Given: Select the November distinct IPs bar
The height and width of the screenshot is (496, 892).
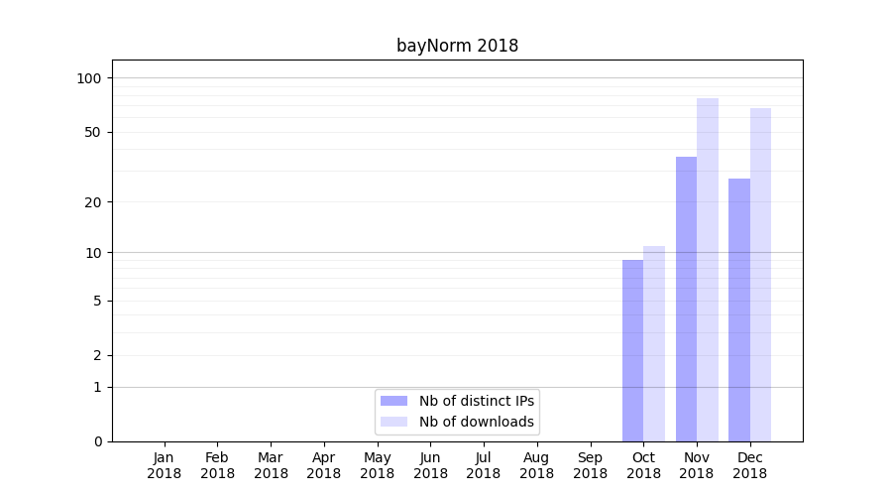Looking at the screenshot, I should 686,299.
